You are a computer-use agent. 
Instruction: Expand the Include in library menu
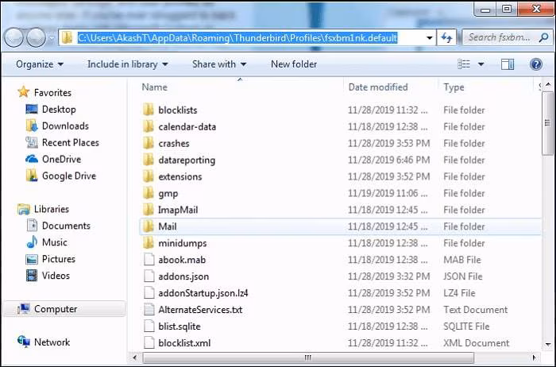pos(128,64)
